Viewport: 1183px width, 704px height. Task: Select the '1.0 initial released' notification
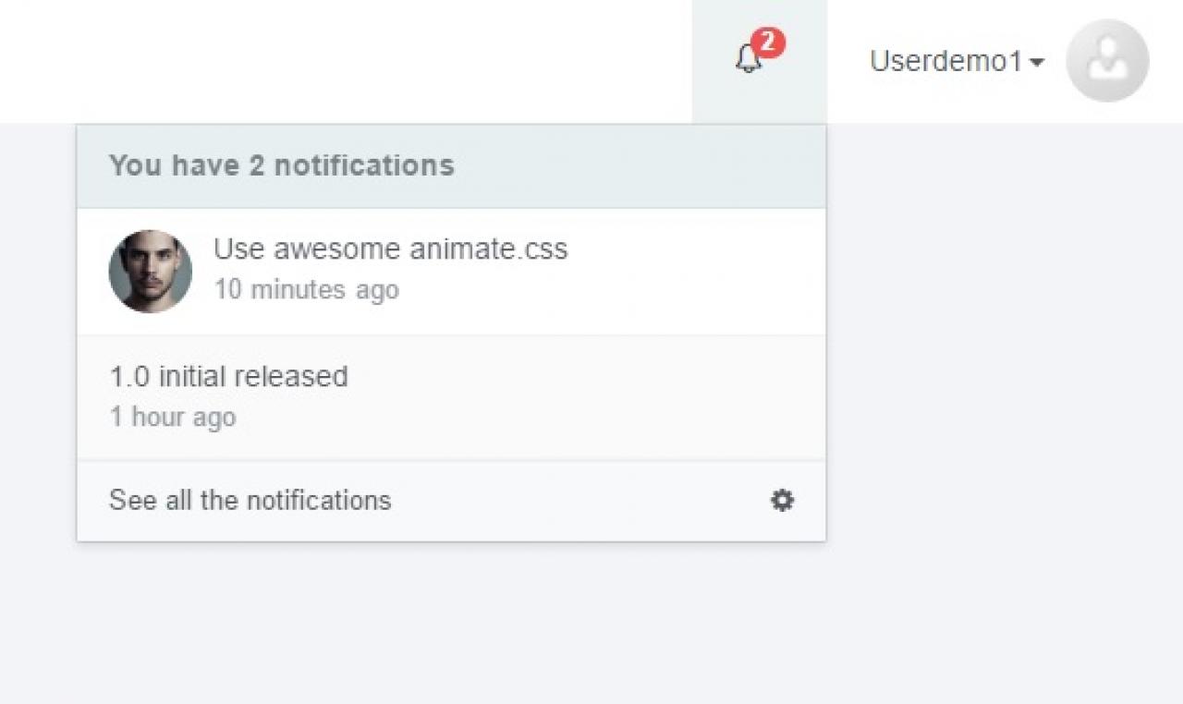coord(228,377)
